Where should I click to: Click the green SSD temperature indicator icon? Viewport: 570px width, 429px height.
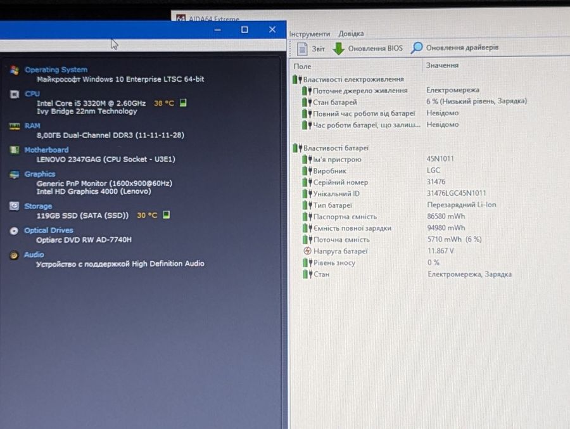[167, 215]
